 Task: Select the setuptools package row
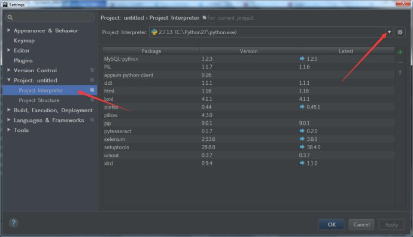point(248,147)
